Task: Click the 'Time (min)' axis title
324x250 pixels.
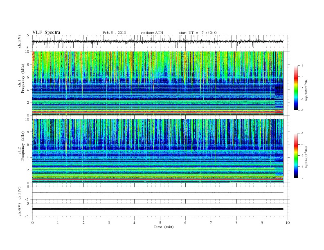Action: click(164, 227)
